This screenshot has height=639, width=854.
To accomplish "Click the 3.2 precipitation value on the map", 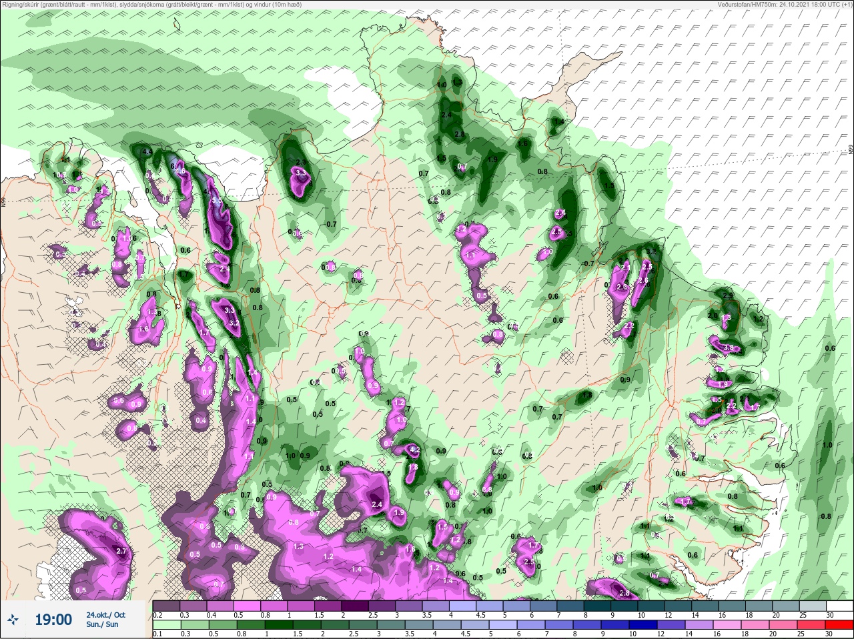I will [234, 324].
